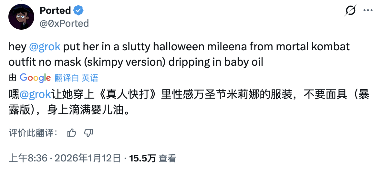Rate the translation with thumbs up

point(72,133)
